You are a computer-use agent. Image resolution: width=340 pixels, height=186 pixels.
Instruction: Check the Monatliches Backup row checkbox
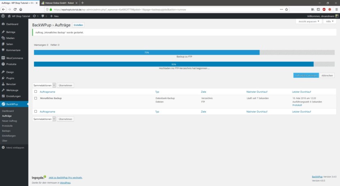click(36, 98)
